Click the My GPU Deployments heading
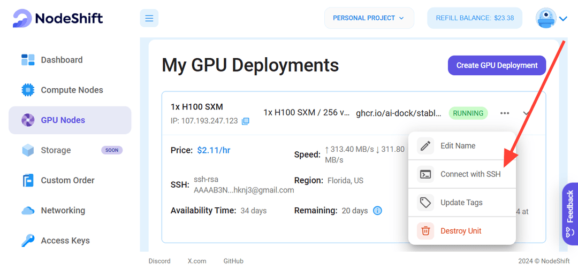The image size is (578, 271). [250, 65]
